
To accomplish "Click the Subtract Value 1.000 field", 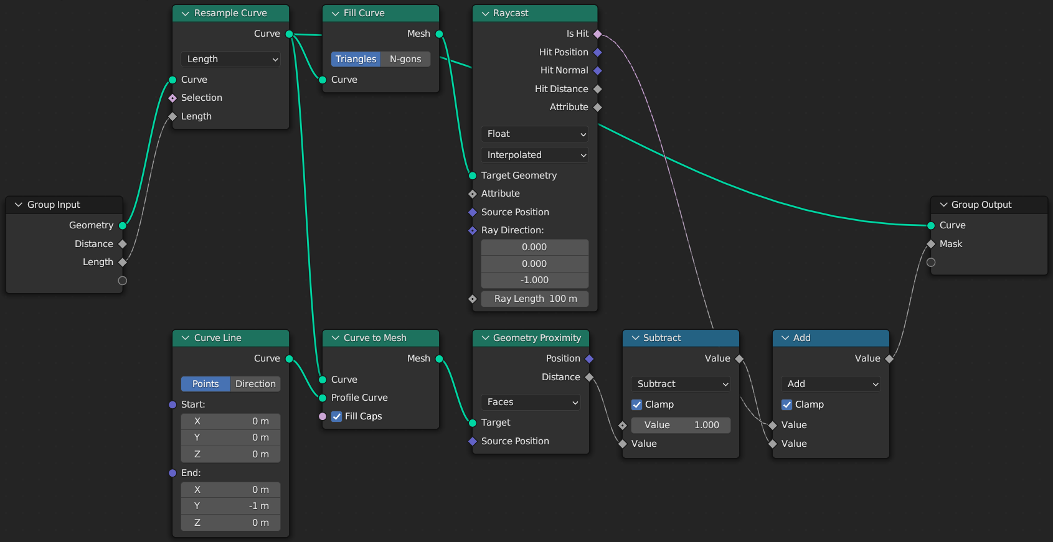I will [x=681, y=425].
